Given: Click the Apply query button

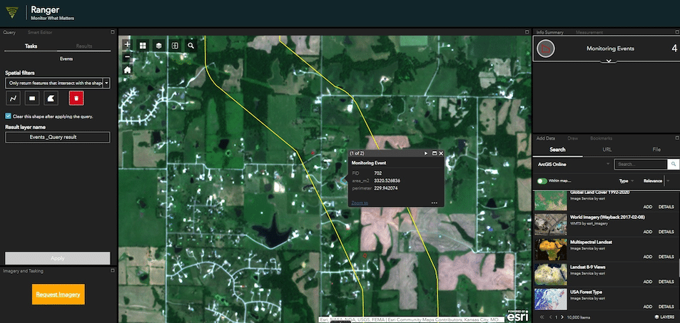Looking at the screenshot, I should tap(58, 258).
